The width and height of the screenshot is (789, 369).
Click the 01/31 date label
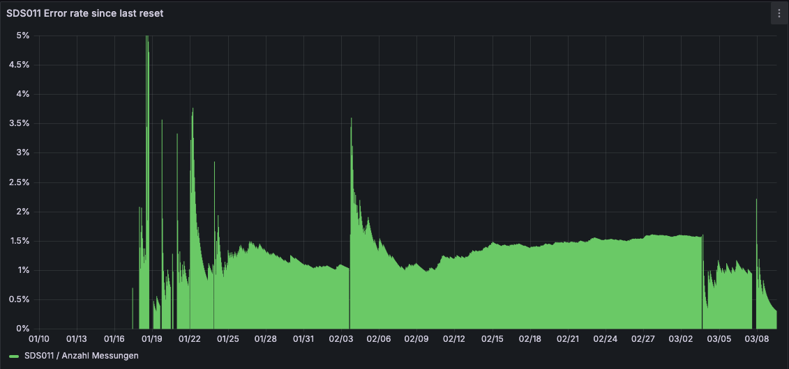(303, 339)
